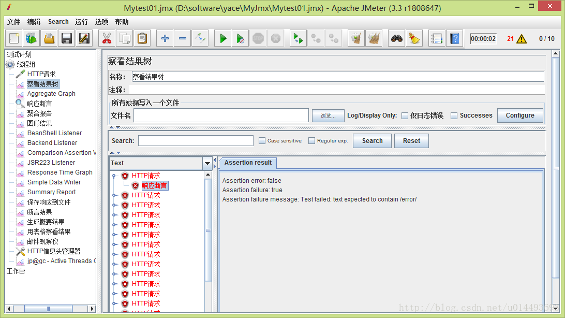Viewport: 565px width, 318px height.
Task: Select 用表格察看结果 in the tree
Action: pyautogui.click(x=49, y=232)
